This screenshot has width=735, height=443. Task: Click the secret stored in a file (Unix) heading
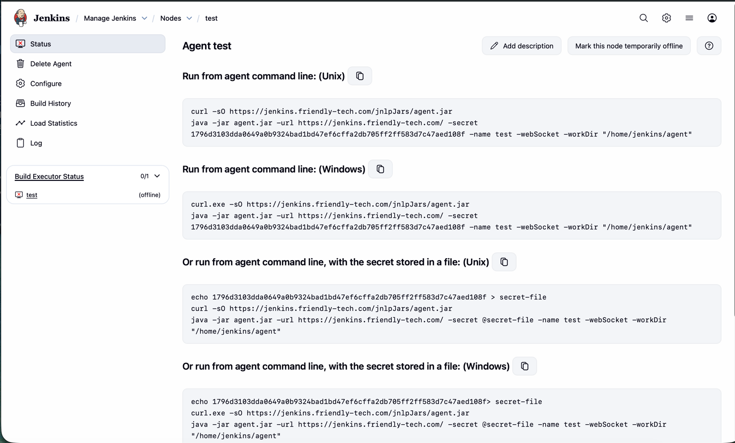point(336,262)
